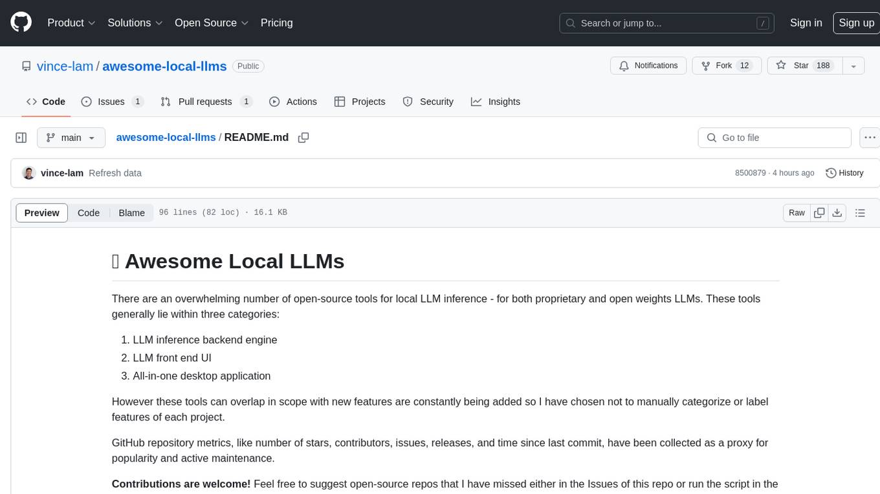
Task: Switch to the Code tab
Action: click(46, 102)
